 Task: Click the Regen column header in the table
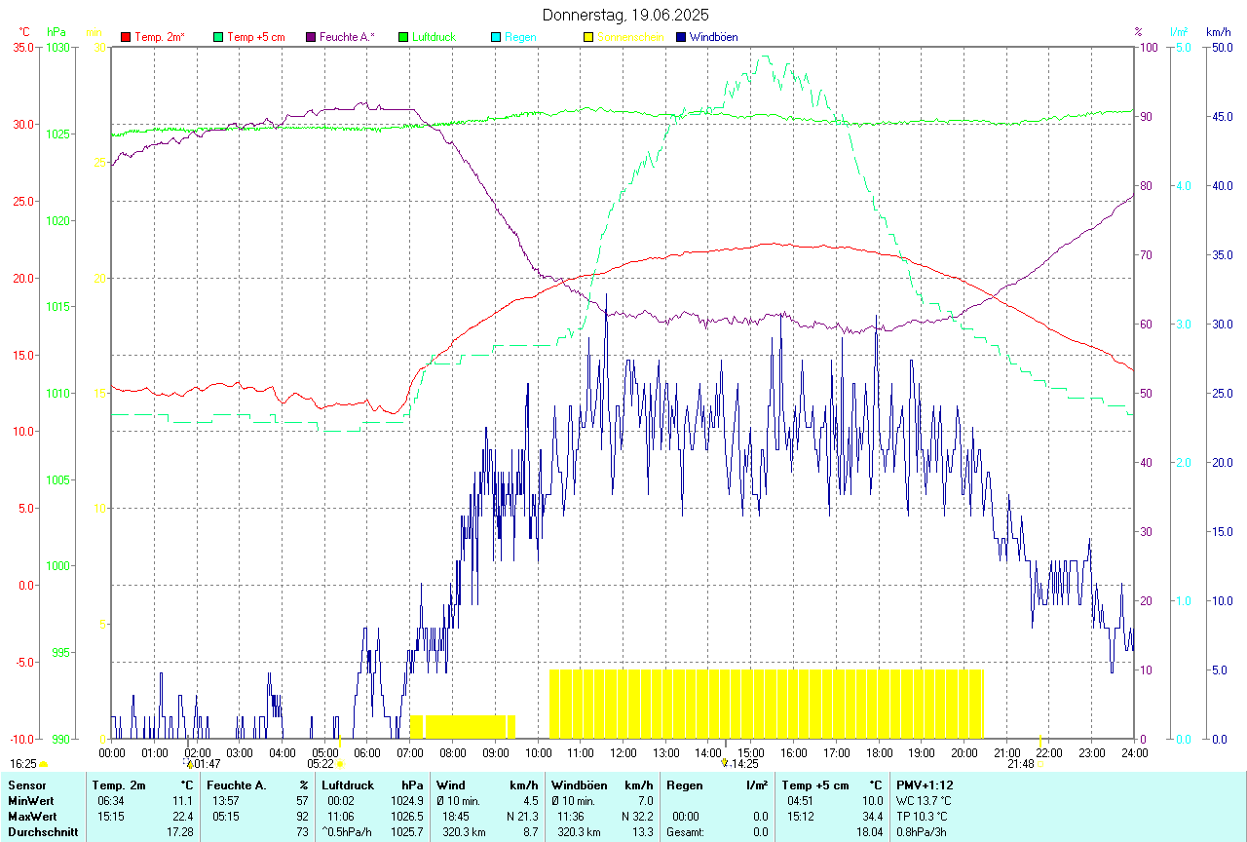coord(684,785)
